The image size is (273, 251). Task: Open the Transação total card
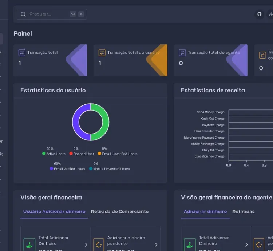tap(50, 60)
